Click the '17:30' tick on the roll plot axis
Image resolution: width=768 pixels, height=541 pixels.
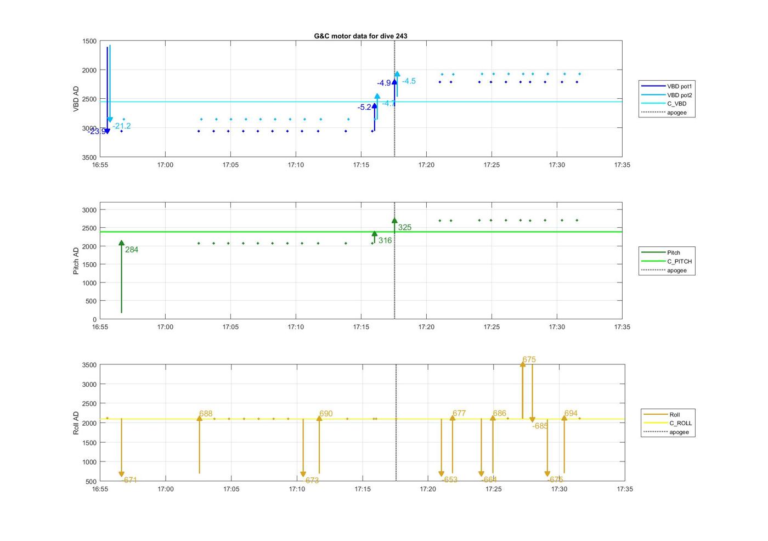click(559, 489)
